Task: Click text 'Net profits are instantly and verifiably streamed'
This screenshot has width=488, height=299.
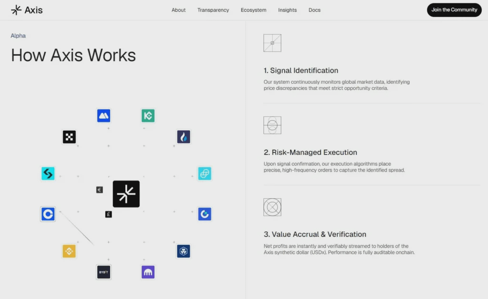Action: click(327, 246)
